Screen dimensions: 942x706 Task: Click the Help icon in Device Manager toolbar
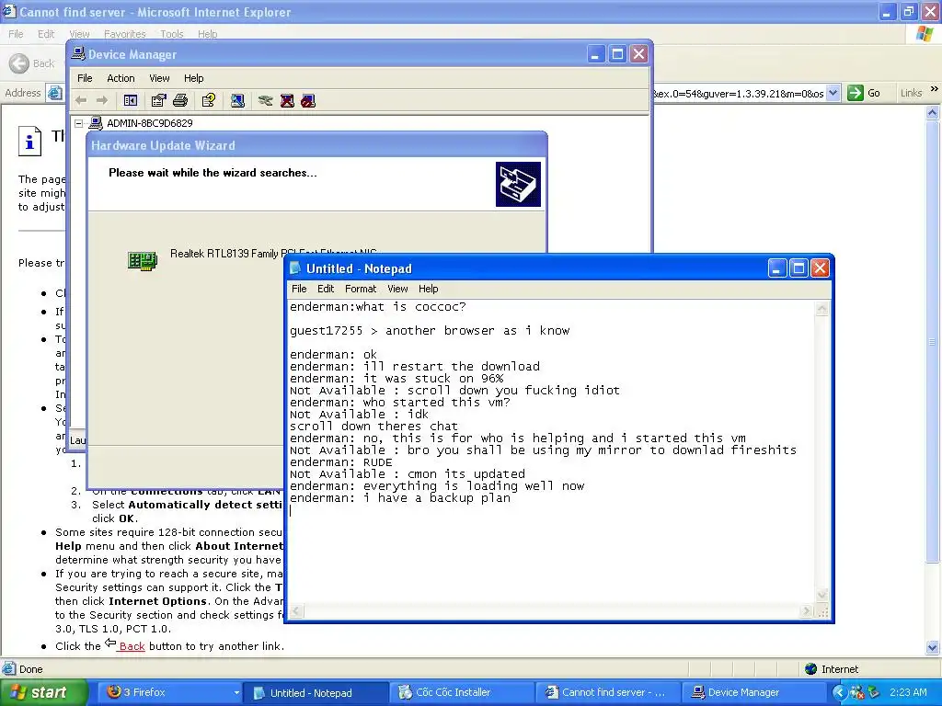point(209,101)
